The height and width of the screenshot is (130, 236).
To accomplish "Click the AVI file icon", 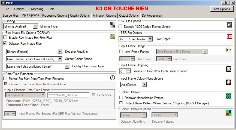I will 229,25.
